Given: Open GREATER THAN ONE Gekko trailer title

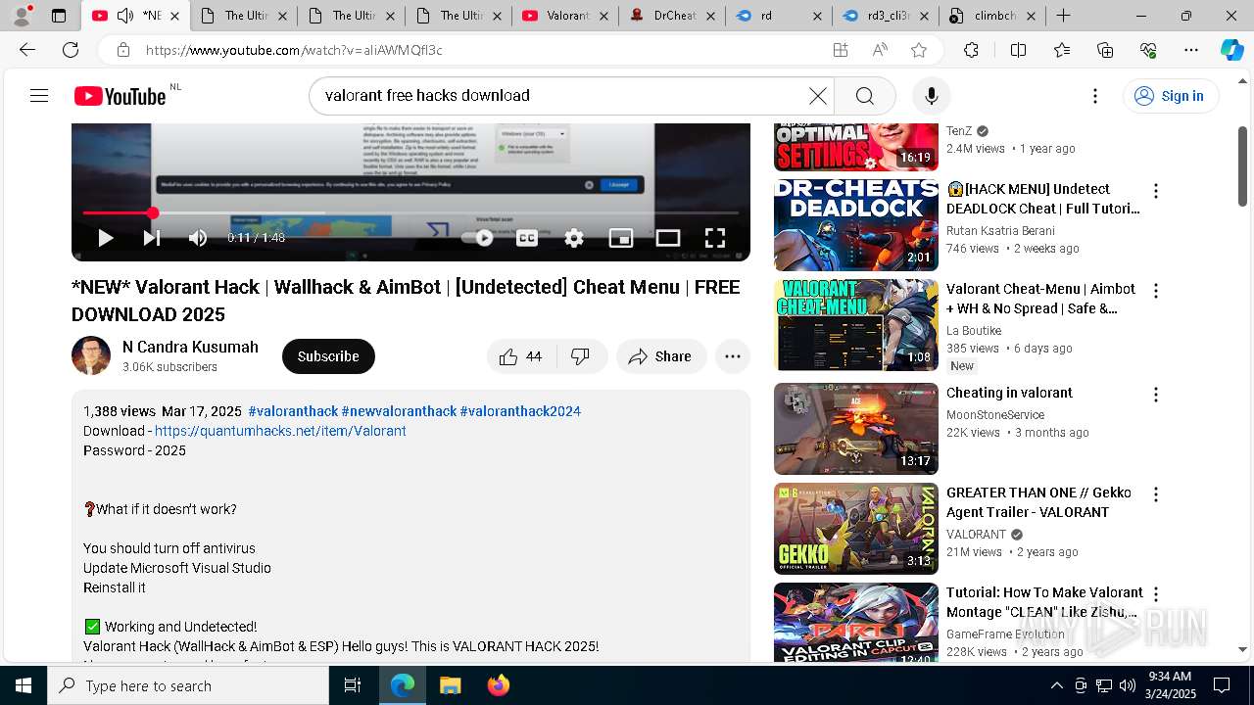Looking at the screenshot, I should pyautogui.click(x=1038, y=502).
